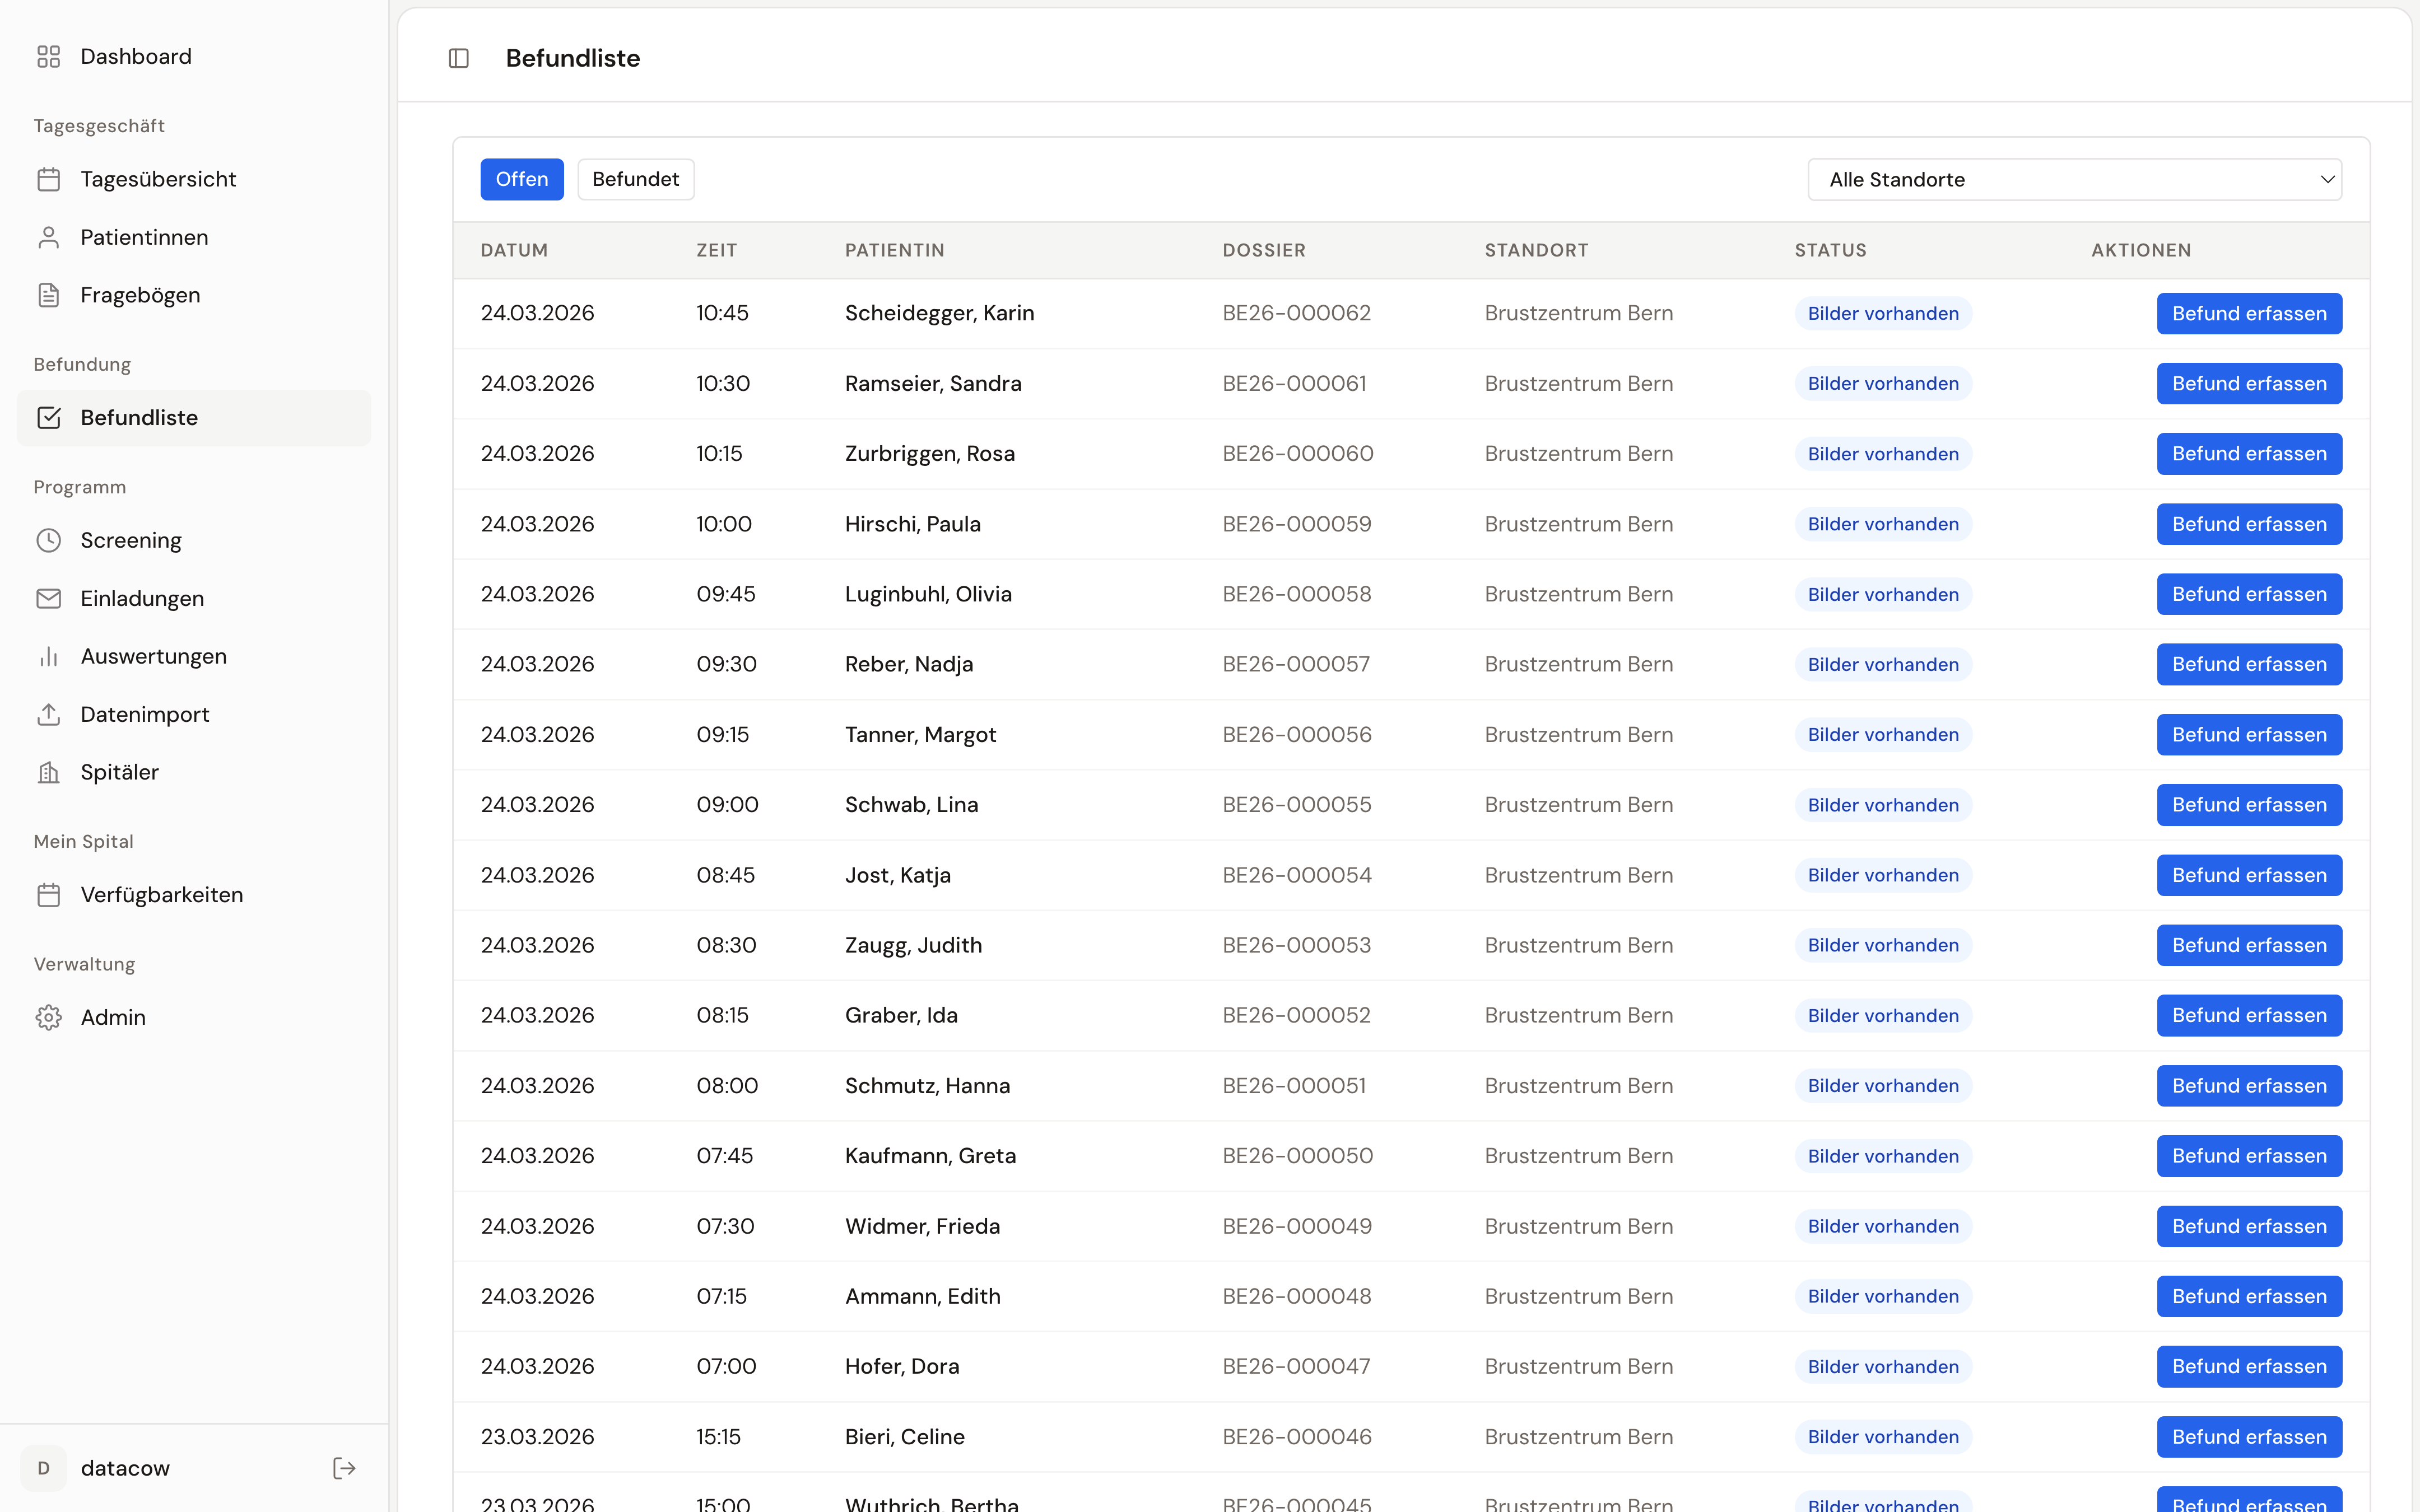Viewport: 2420px width, 1512px height.
Task: Click the Admin gear icon
Action: 49,1017
